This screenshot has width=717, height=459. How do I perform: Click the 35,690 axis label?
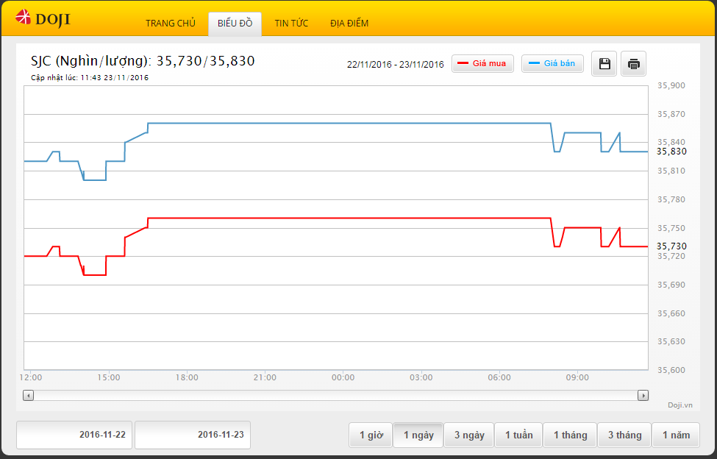[671, 285]
